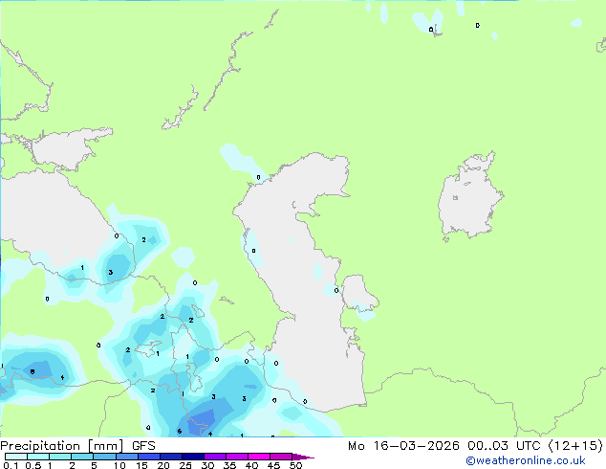Click the 25–30 mm navy legend swatch

[192, 457]
